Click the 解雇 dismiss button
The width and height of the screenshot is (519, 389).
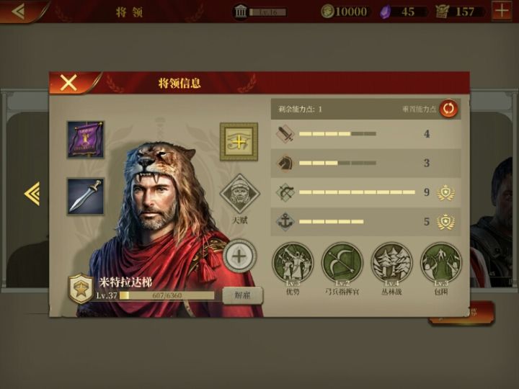[243, 295]
